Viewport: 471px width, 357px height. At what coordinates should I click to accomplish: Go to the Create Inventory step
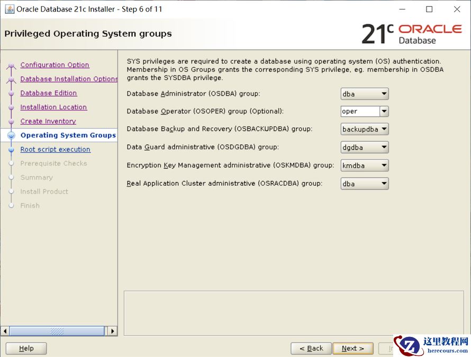(48, 121)
